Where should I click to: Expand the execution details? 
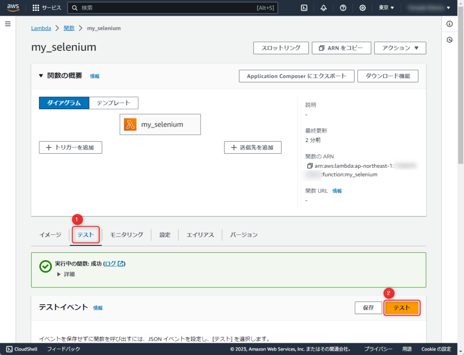coord(66,274)
